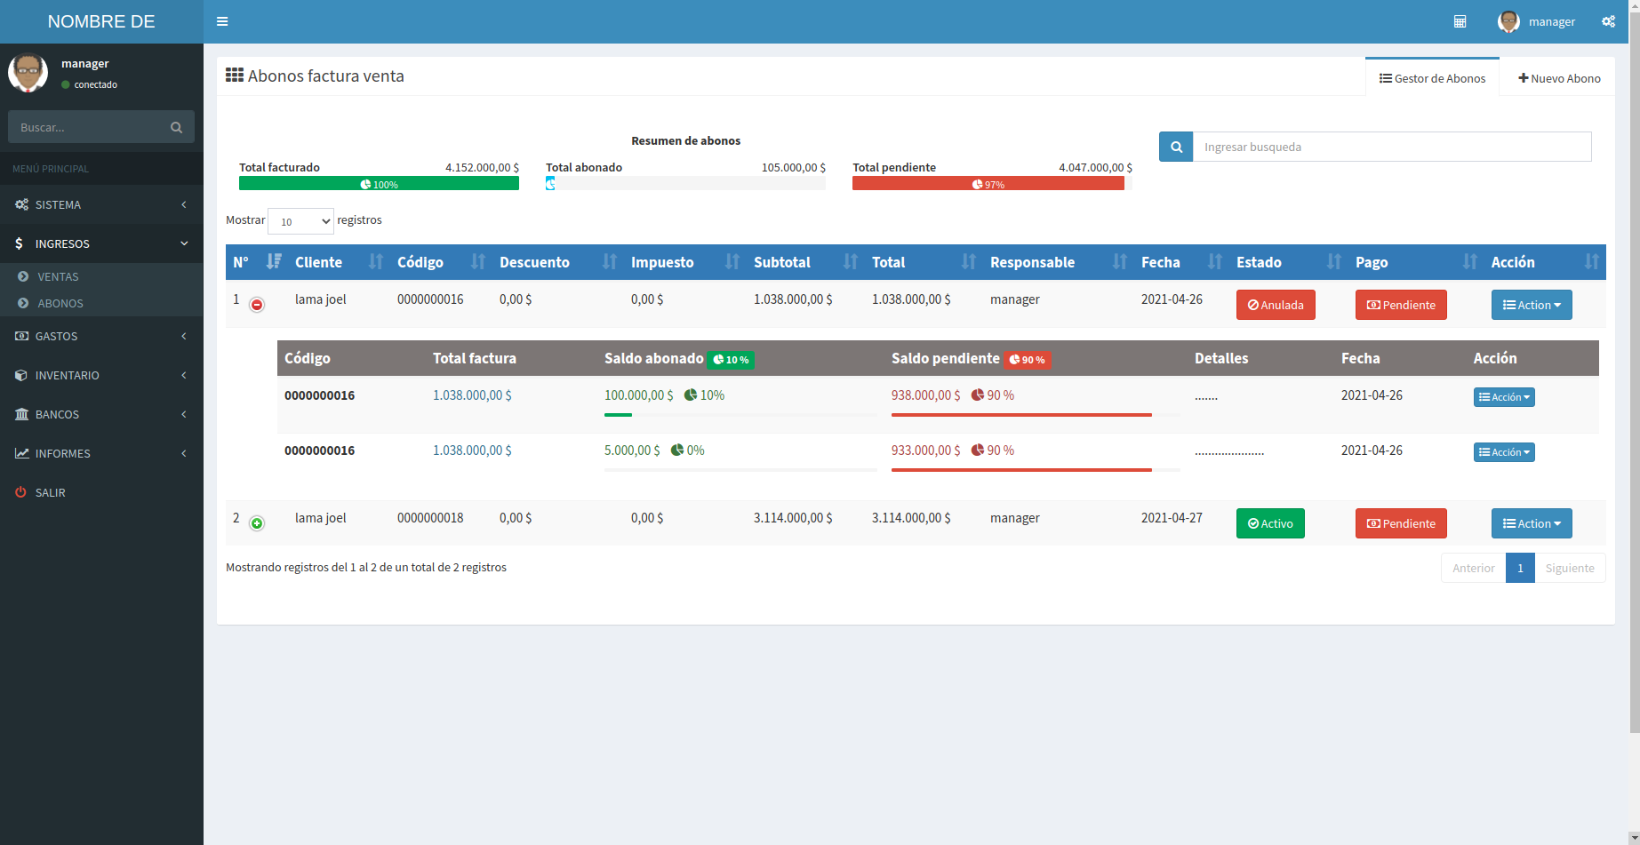Open the Ventas sidebar menu item

[58, 277]
